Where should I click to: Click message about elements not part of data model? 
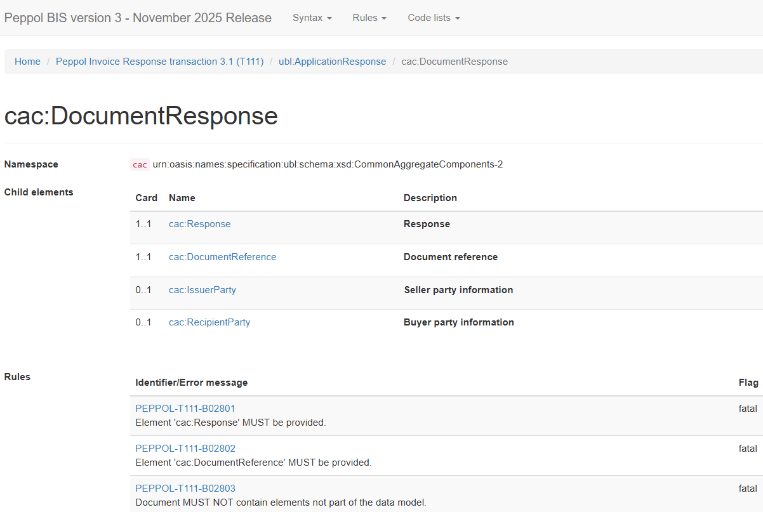pos(281,502)
